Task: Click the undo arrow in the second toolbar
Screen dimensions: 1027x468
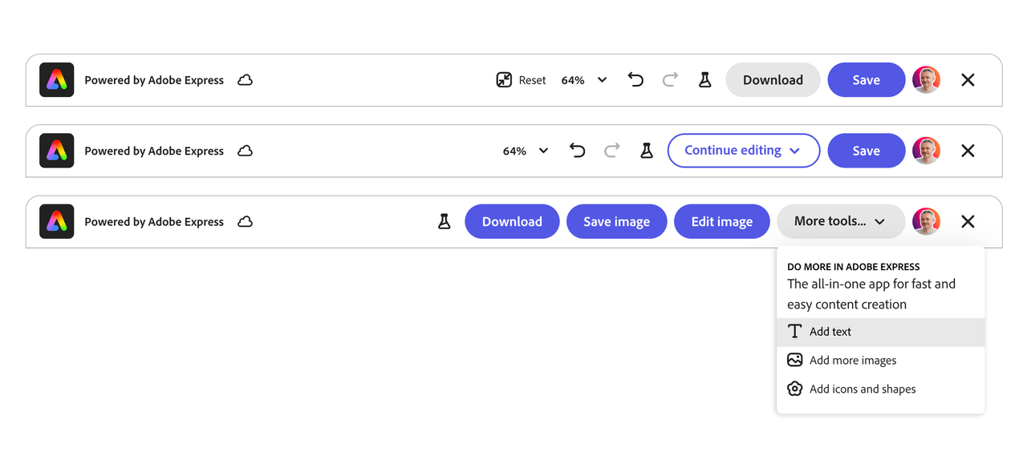Action: point(577,151)
